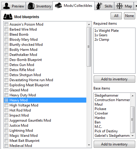The height and width of the screenshot is (149, 137).
Task: Select Detox Shotgun Mod entry
Action: tap(45, 75)
